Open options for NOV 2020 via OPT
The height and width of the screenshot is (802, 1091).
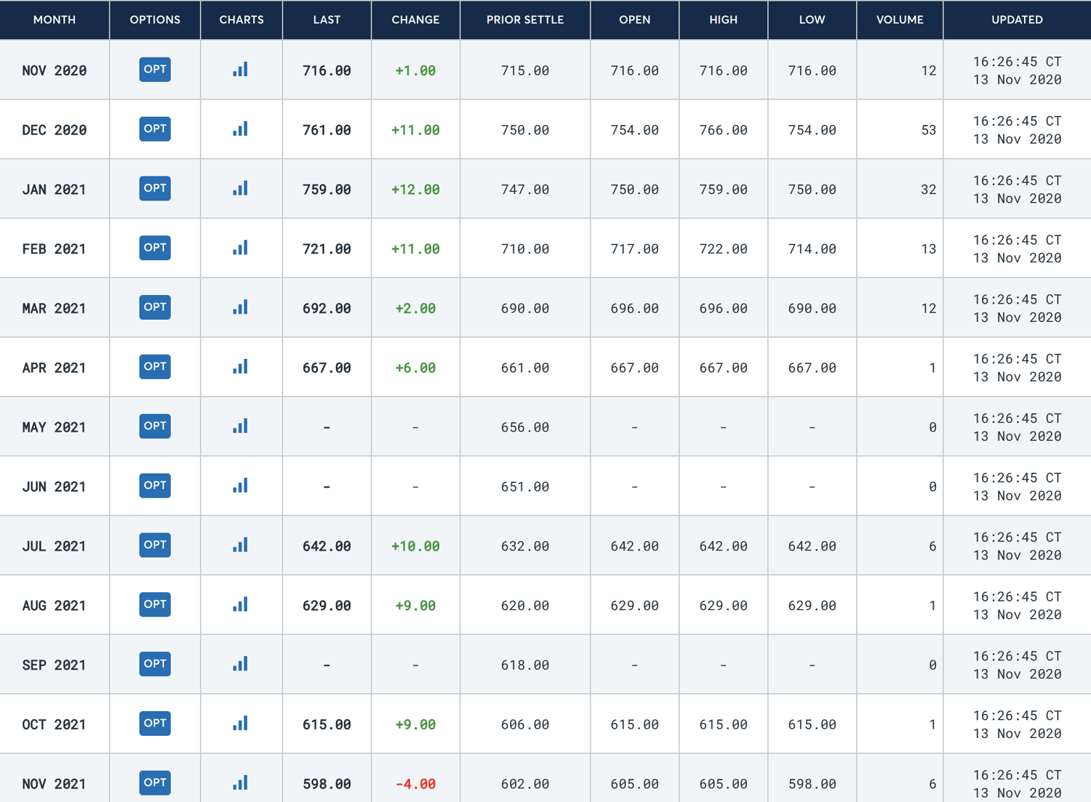(x=154, y=69)
